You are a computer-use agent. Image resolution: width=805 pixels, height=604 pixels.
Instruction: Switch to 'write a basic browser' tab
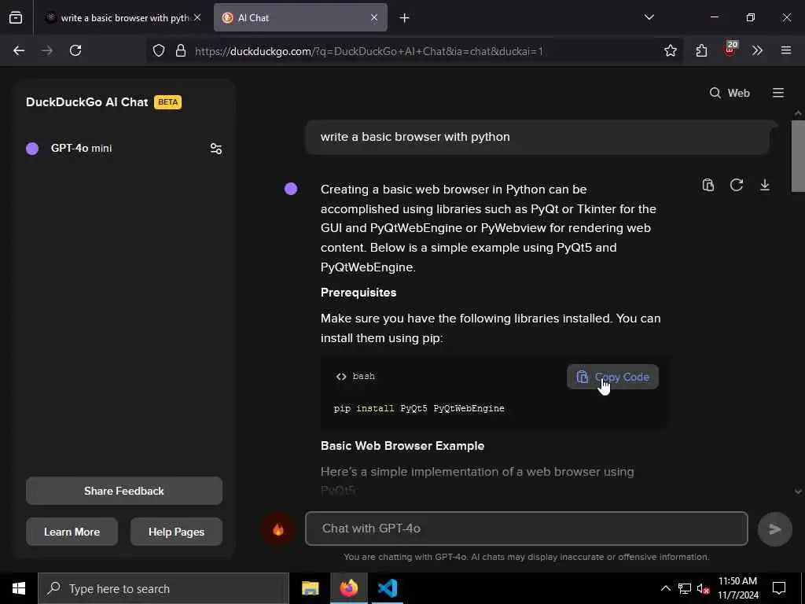[123, 18]
